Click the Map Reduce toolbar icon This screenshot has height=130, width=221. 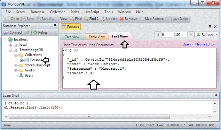coord(142,19)
